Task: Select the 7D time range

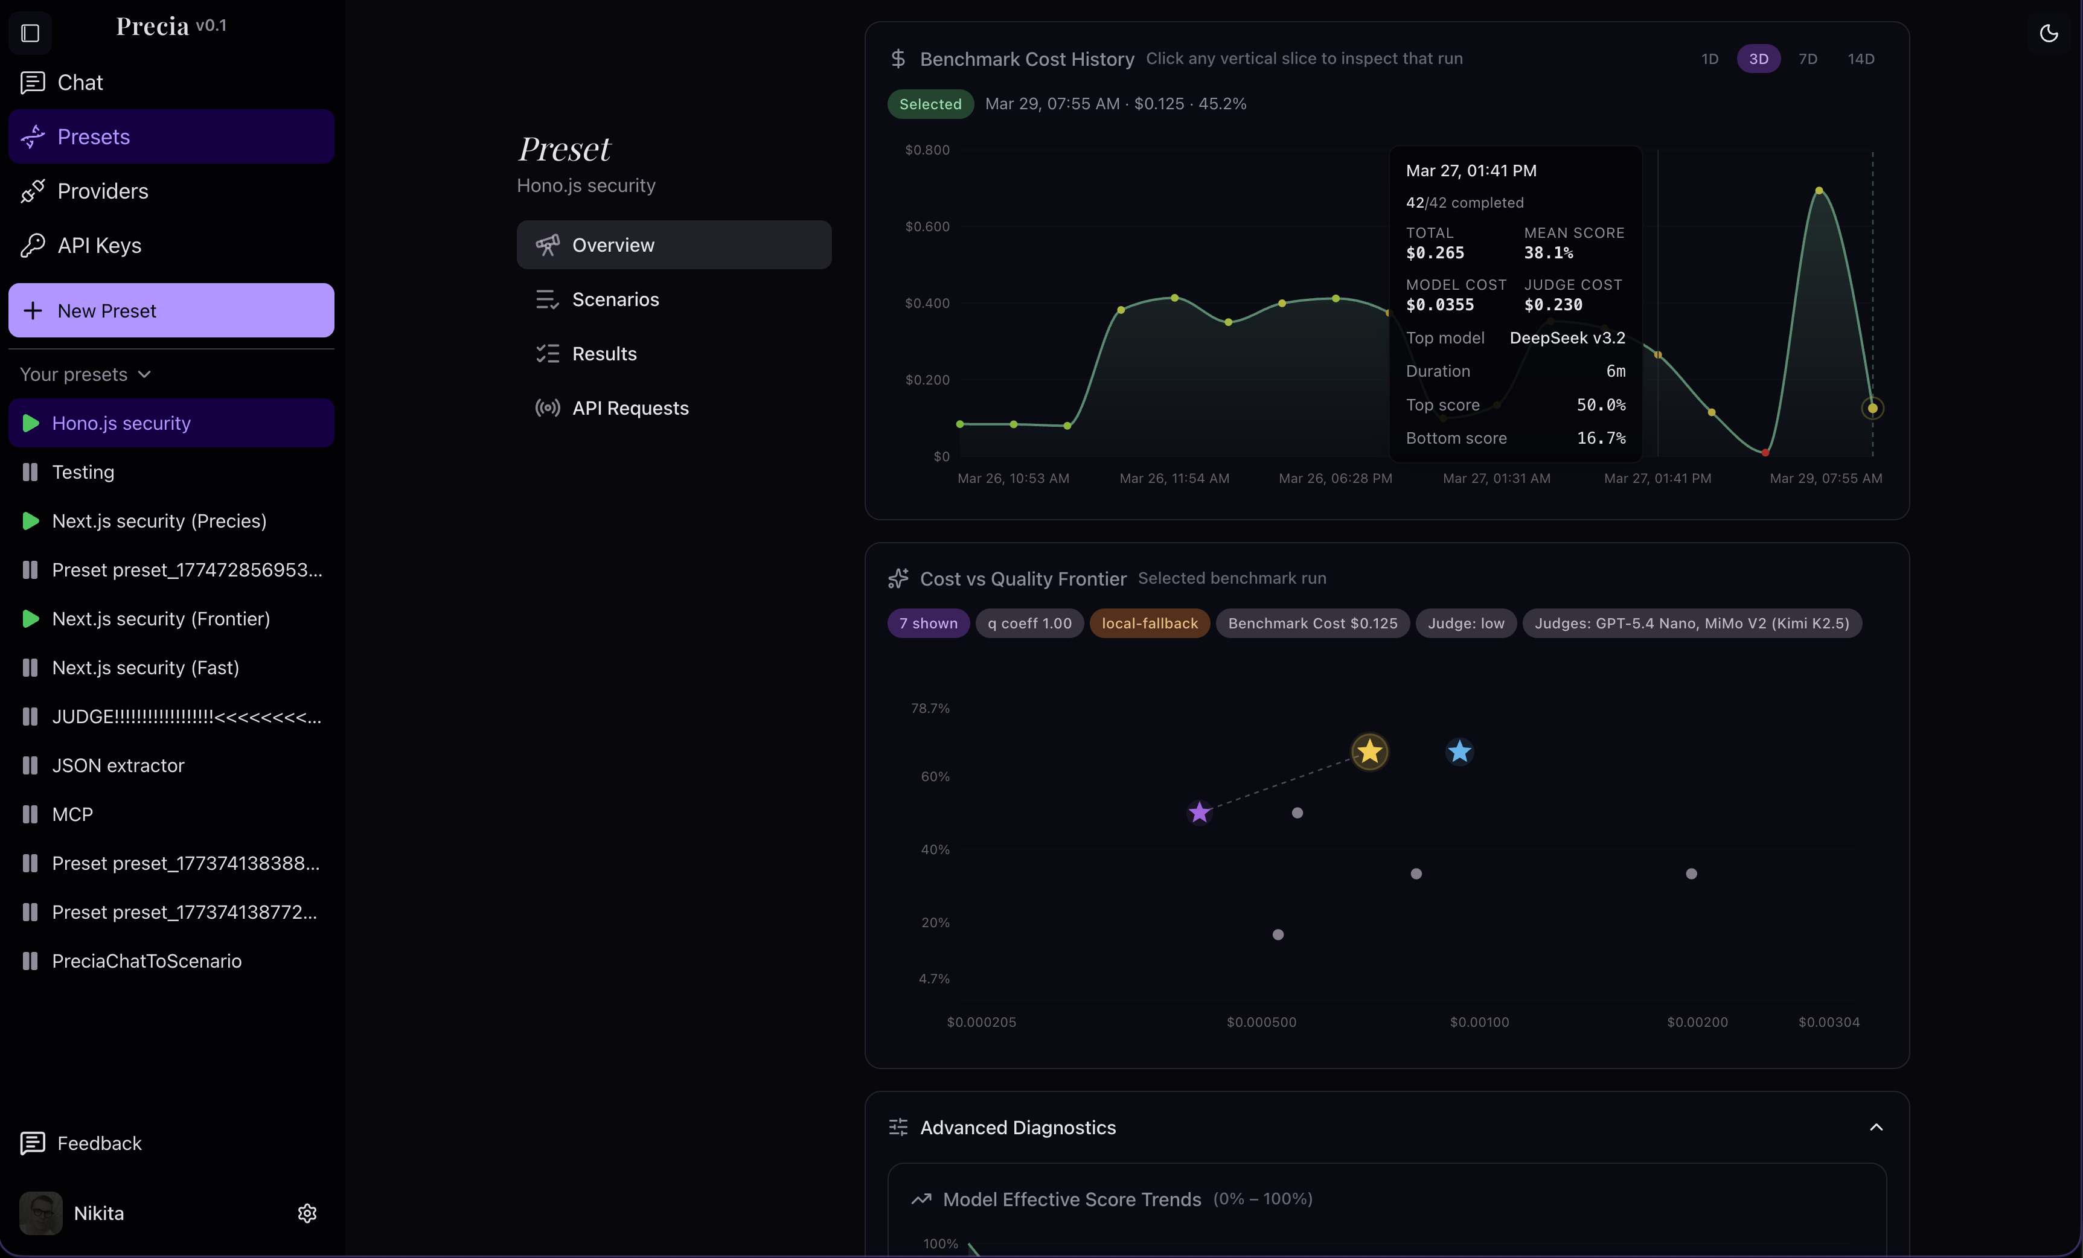Action: 1808,59
